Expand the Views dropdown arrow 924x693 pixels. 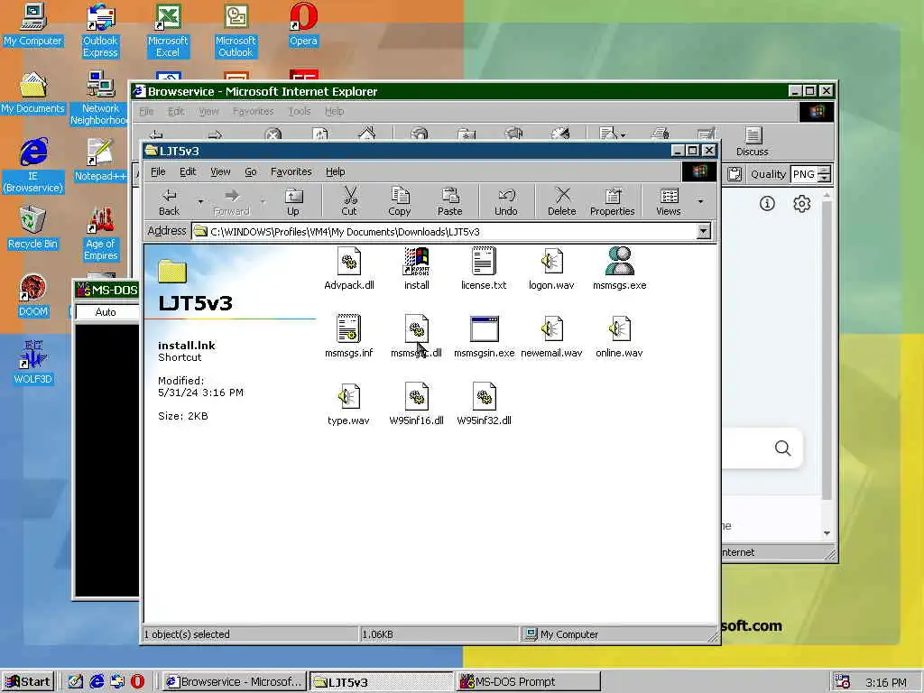coord(700,201)
